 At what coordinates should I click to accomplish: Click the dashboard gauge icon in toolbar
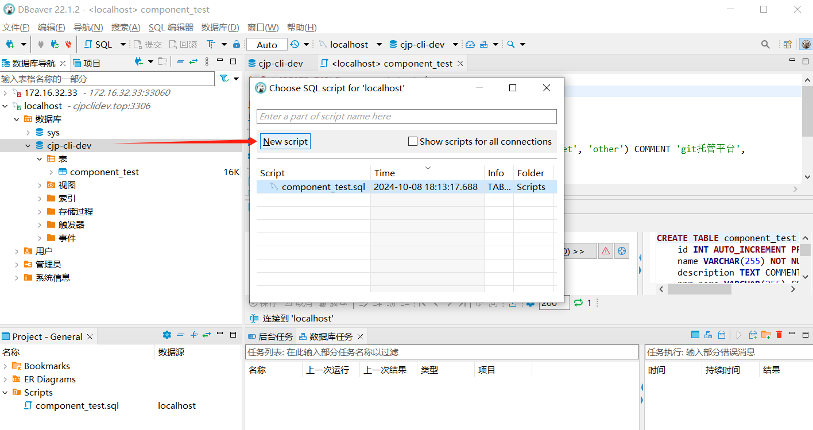tap(470, 44)
